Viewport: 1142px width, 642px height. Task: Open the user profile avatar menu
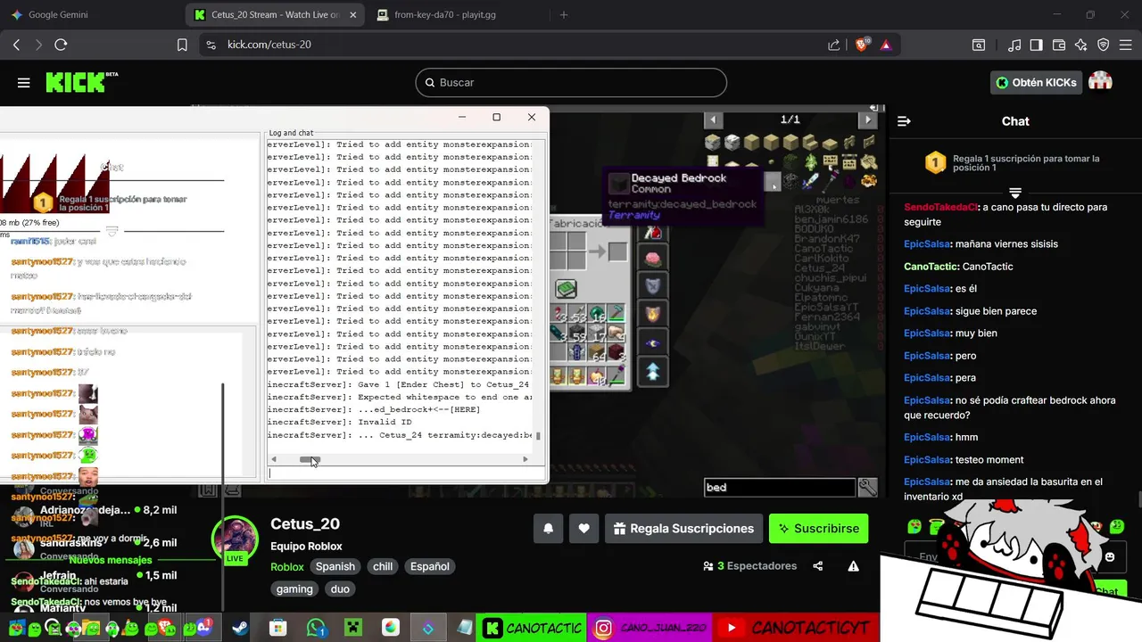[1101, 82]
